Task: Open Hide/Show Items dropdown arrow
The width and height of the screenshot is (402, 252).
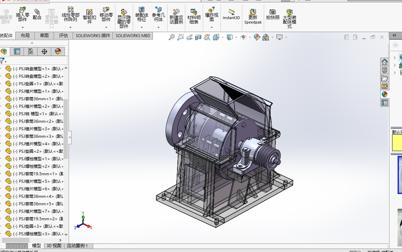Action: (250, 38)
